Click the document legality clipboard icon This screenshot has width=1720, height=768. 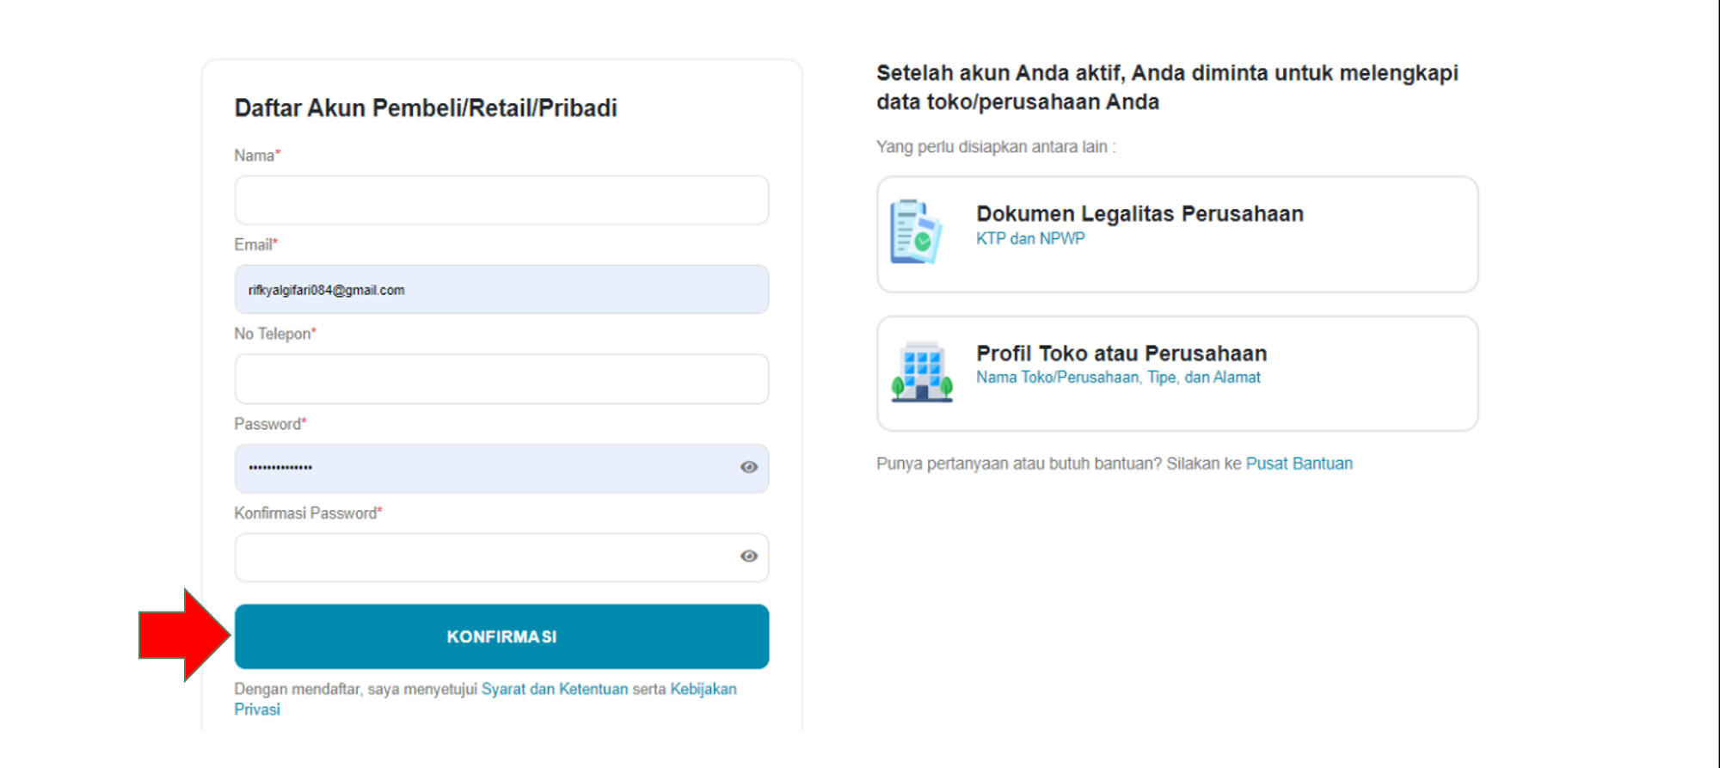click(x=917, y=232)
